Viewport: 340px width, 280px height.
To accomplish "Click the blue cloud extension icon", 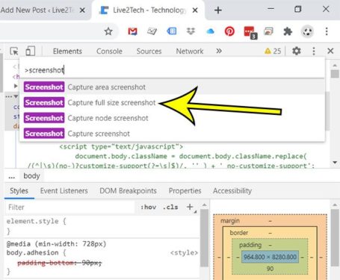I will click(210, 31).
